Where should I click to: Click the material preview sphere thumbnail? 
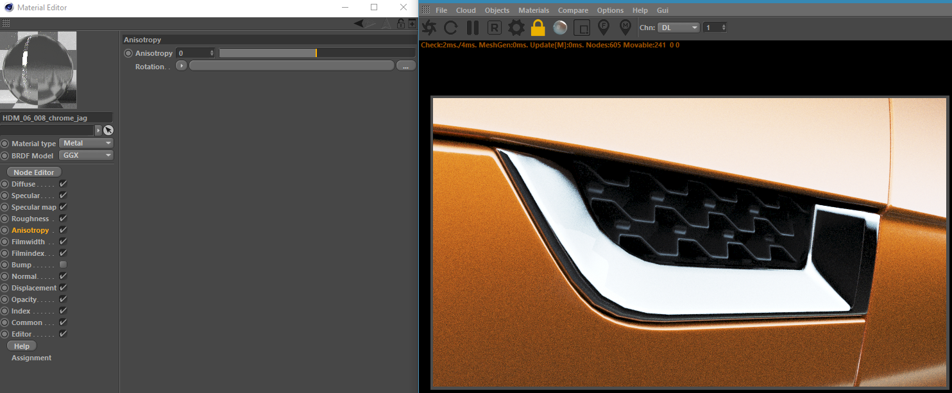(38, 69)
